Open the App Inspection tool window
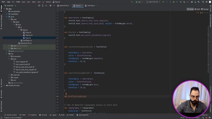 pyautogui.click(x=82, y=115)
